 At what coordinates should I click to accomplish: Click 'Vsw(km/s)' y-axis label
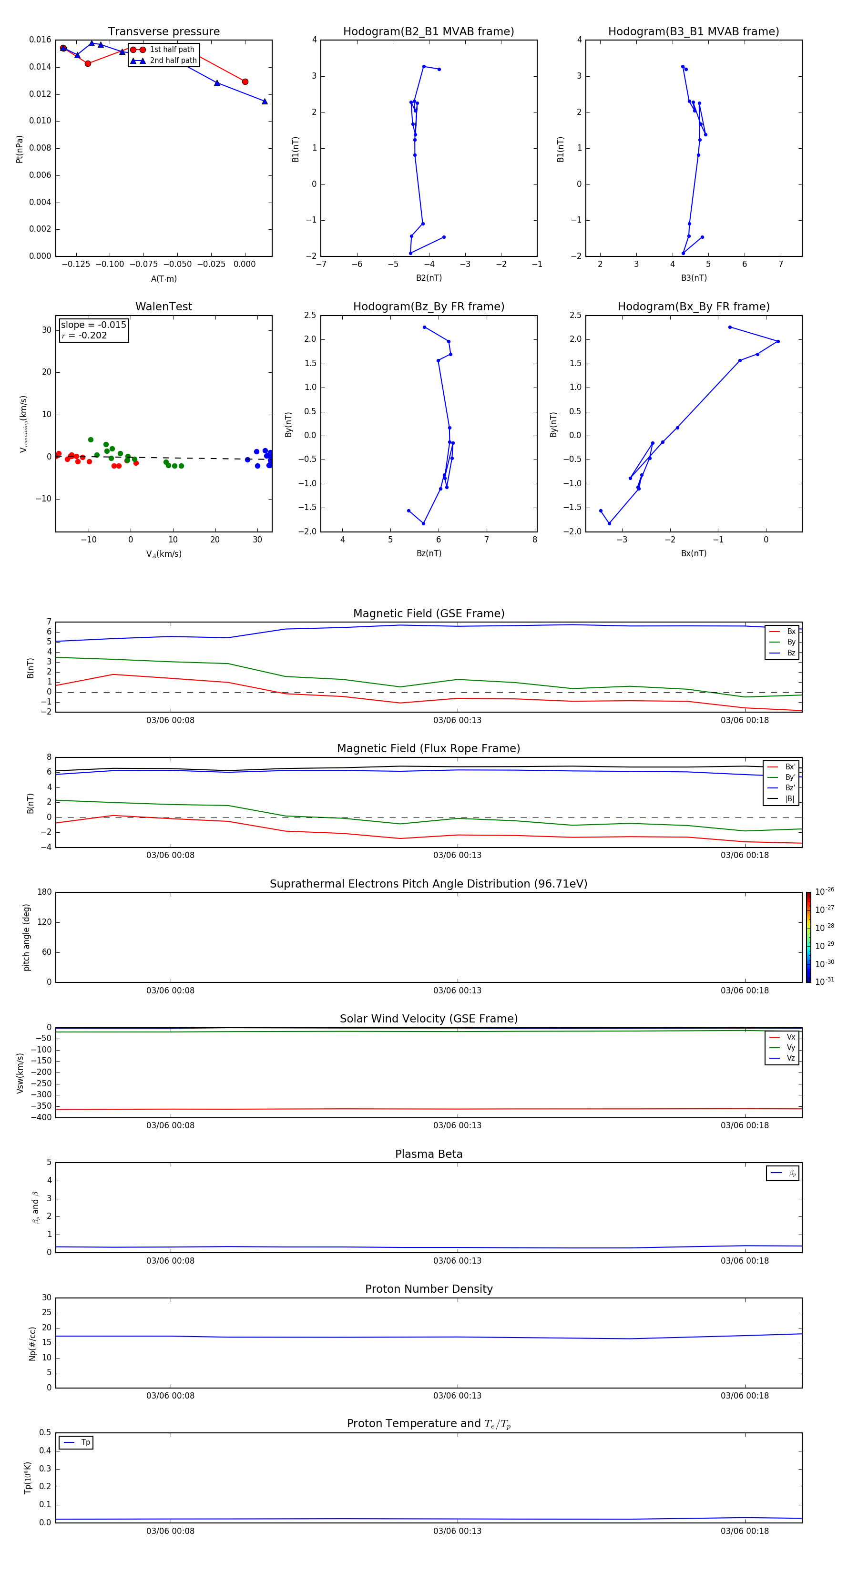pyautogui.click(x=20, y=1073)
